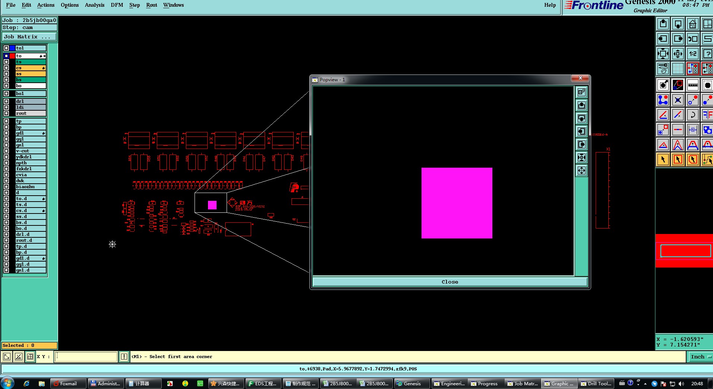
Task: Open the Rout menu
Action: 152,5
